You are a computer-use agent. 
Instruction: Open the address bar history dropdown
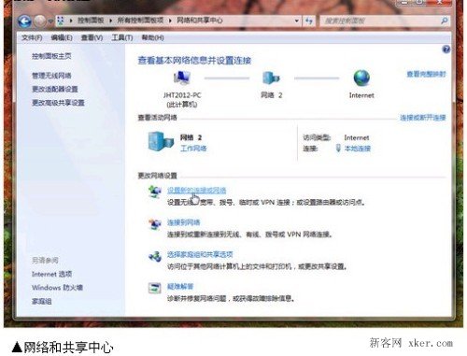[x=297, y=21]
